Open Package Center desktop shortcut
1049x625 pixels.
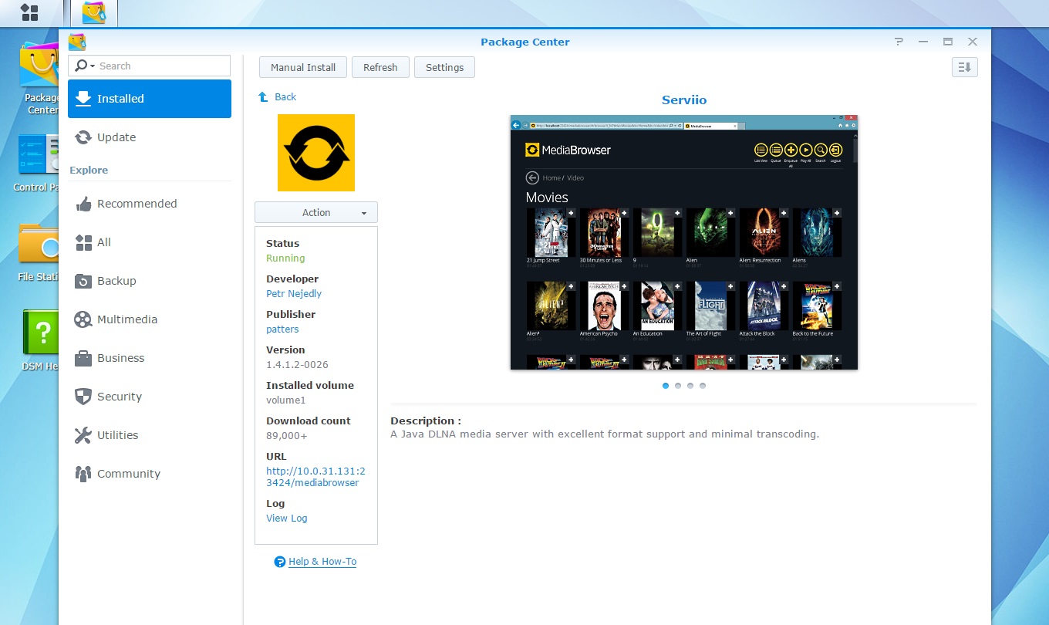[x=40, y=79]
